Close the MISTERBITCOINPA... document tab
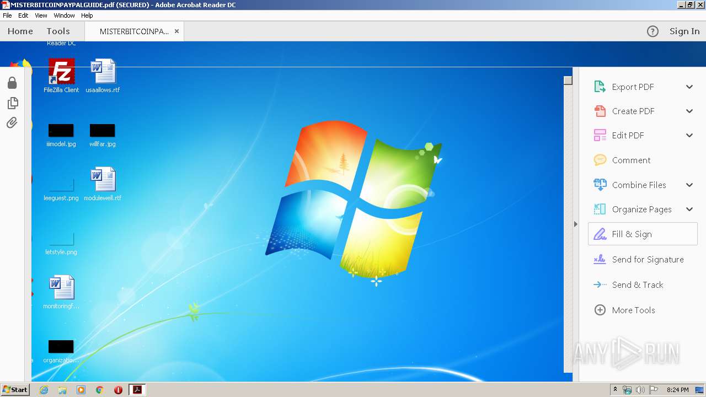This screenshot has width=706, height=397. (x=176, y=31)
